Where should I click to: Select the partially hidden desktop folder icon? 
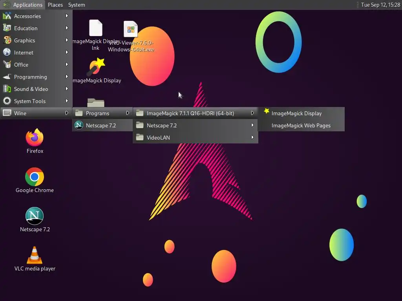[96, 103]
